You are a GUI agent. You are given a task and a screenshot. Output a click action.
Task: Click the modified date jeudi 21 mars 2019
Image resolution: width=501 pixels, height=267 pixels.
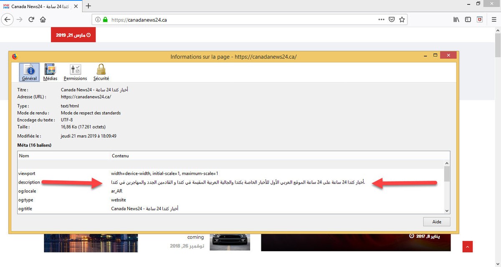[89, 136]
